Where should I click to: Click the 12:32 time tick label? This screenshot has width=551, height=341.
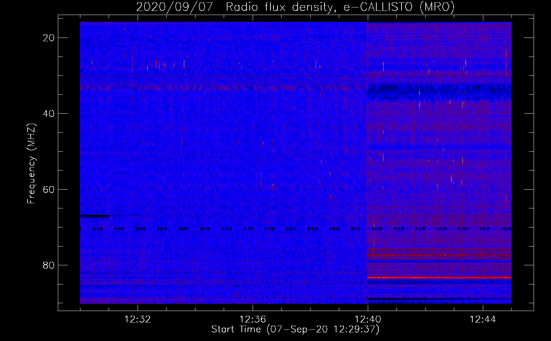coord(138,320)
